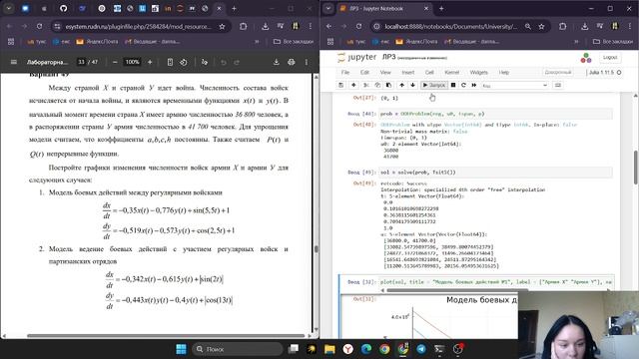Open the PDF viewer sidebar menu icon
Screen dimensions: 639x359
coord(13,62)
